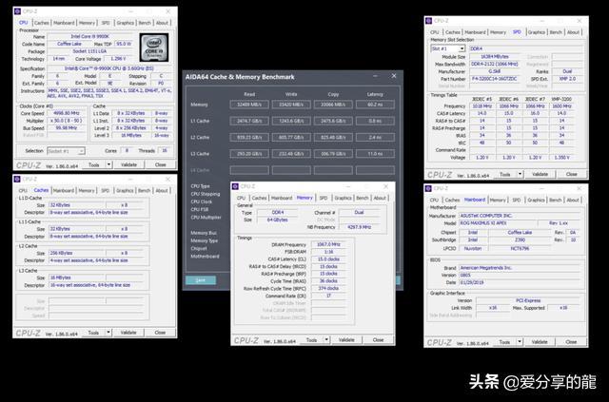The image size is (609, 402).
Task: Select the 'G.Skill' manufacturer value
Action: [x=495, y=71]
